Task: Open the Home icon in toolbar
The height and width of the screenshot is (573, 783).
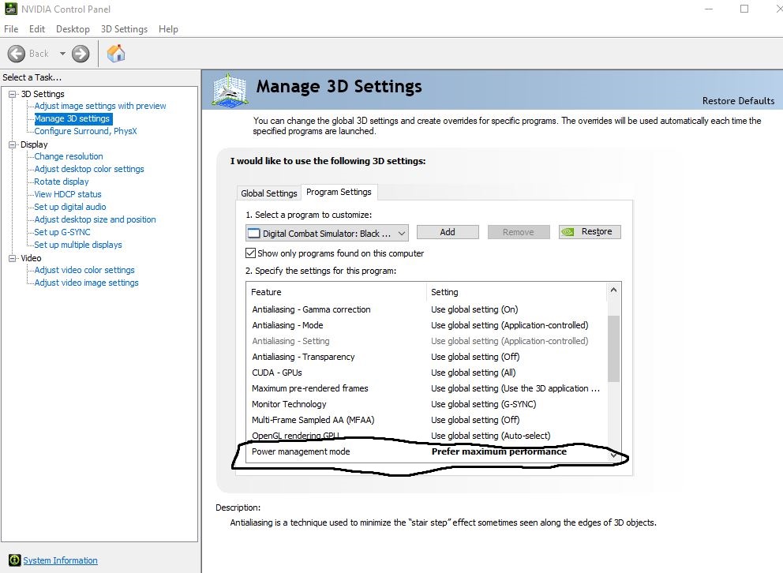Action: click(x=116, y=54)
